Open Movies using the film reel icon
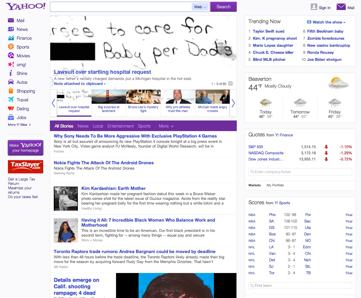Screen dimensions: 361x298 point(11,56)
